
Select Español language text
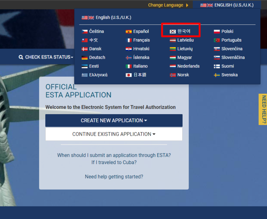(141, 31)
